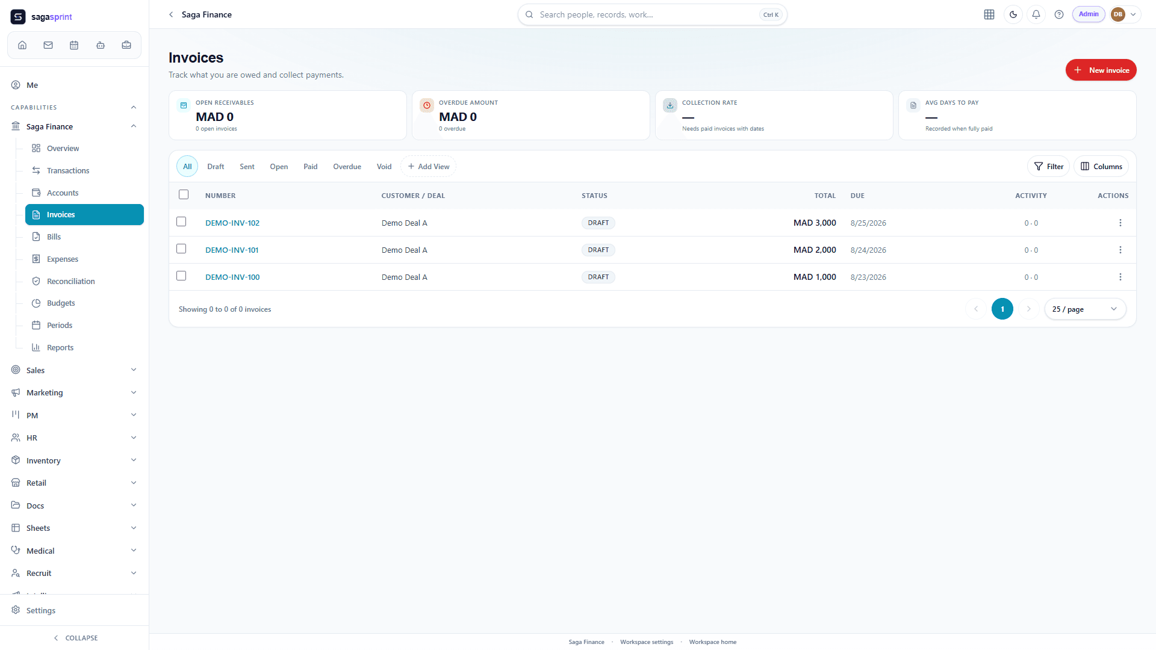Image resolution: width=1156 pixels, height=650 pixels.
Task: Open help question mark icon
Action: click(x=1059, y=14)
